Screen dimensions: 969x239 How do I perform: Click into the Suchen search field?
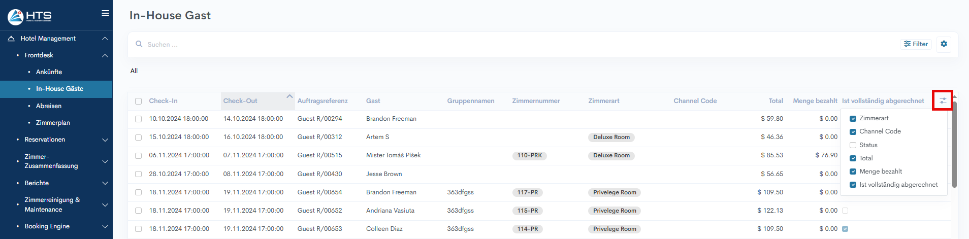click(x=356, y=45)
